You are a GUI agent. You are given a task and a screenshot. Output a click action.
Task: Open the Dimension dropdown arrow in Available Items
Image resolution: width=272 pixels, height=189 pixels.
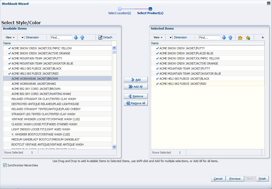[22, 38]
